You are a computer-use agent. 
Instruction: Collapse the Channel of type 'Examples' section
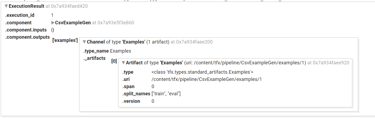[x=84, y=42]
